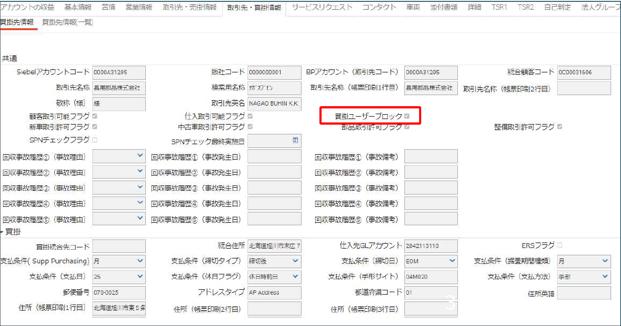Viewport: 621px width, 326px height.
Task: Open the 買掛先情報(一覧) sub-tab
Action: pyautogui.click(x=68, y=22)
